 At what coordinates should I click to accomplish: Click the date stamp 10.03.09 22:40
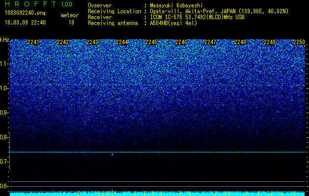(25, 23)
